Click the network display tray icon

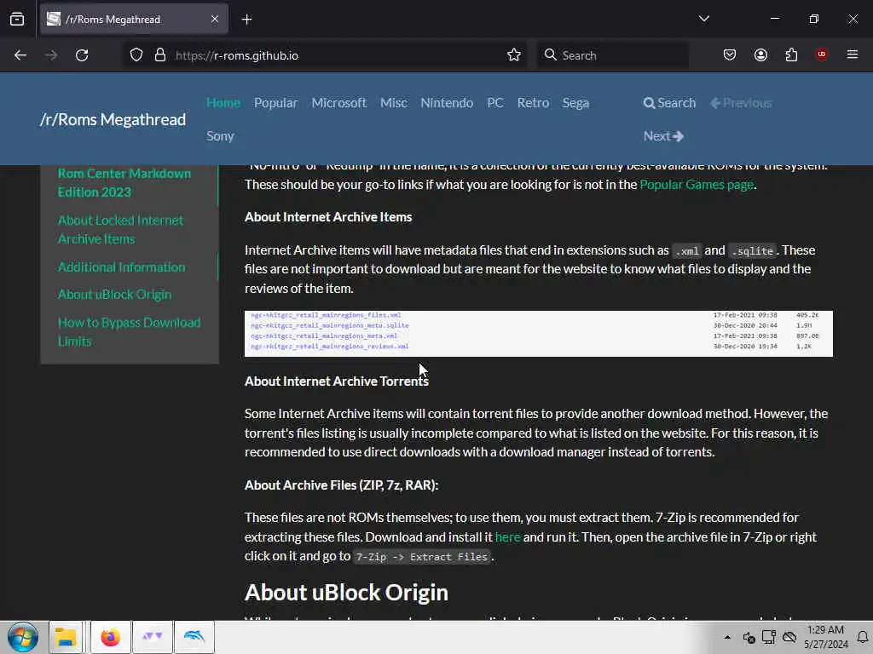(x=769, y=637)
